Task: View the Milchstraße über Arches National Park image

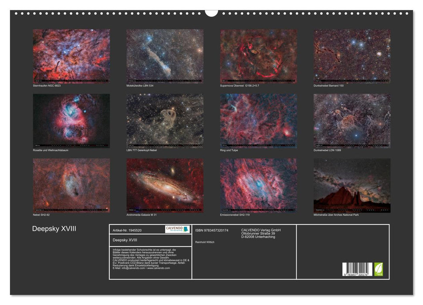Action: (350, 184)
